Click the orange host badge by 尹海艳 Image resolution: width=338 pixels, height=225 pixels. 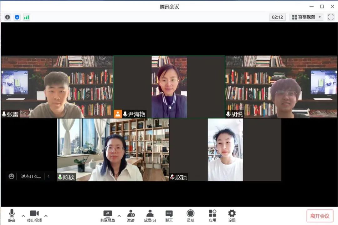click(118, 114)
